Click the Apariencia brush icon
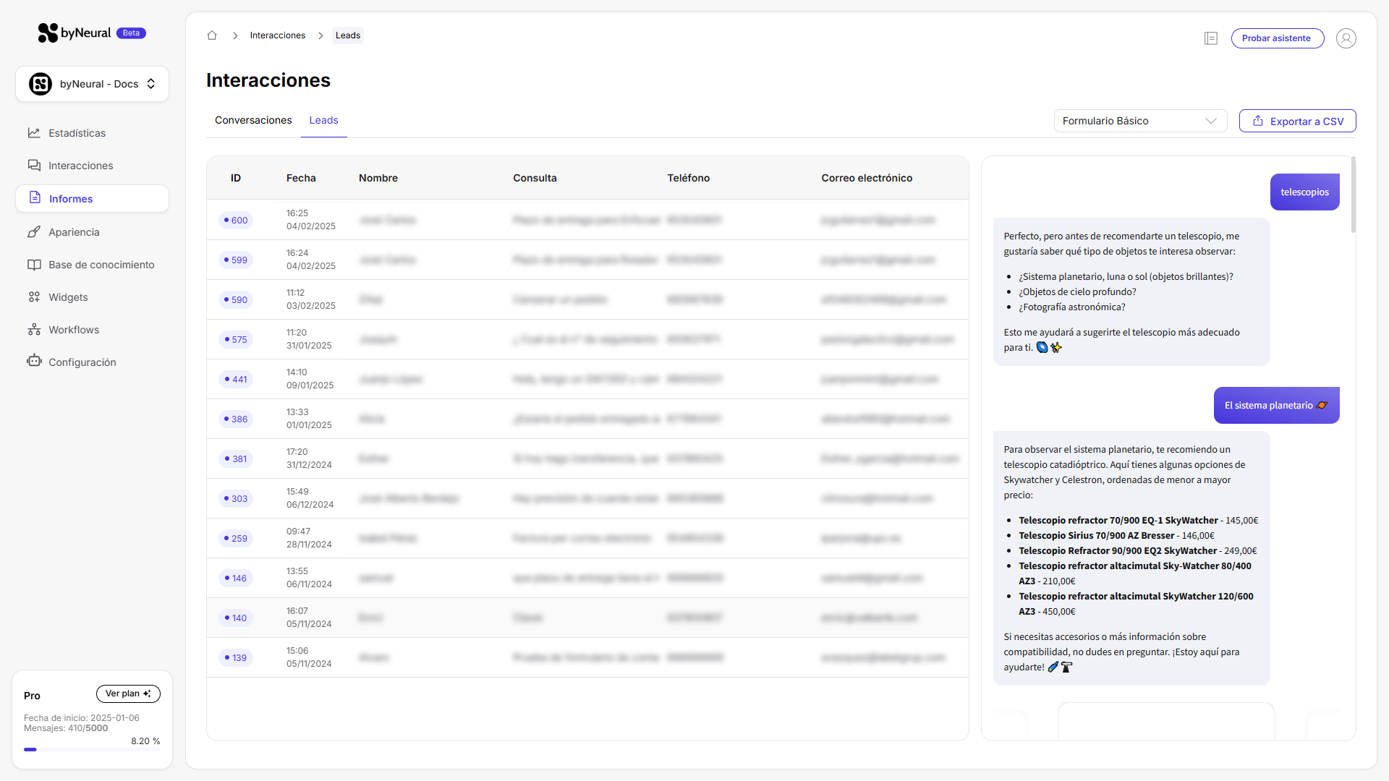The width and height of the screenshot is (1389, 781). coord(34,232)
